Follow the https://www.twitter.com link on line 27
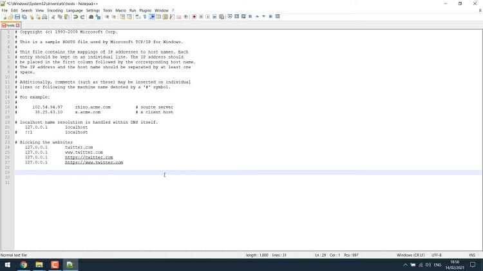 pyautogui.click(x=94, y=162)
